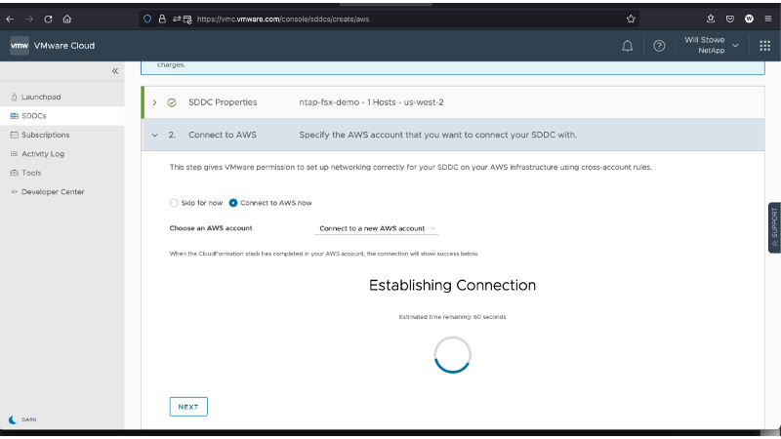781x439 pixels.
Task: Click the NEXT button
Action: (188, 407)
